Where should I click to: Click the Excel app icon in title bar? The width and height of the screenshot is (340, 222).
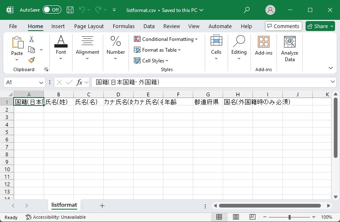[10, 10]
